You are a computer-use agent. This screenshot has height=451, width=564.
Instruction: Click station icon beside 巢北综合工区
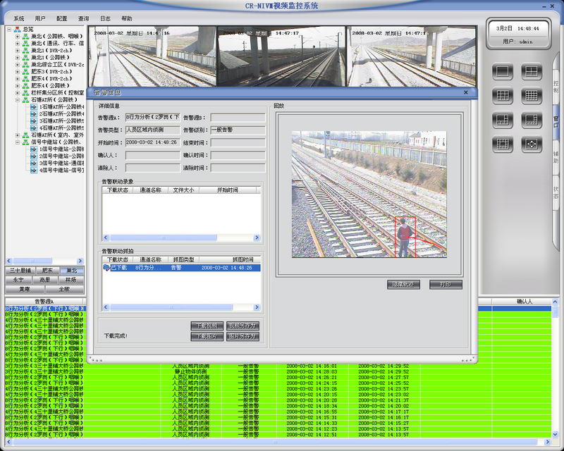pos(25,64)
